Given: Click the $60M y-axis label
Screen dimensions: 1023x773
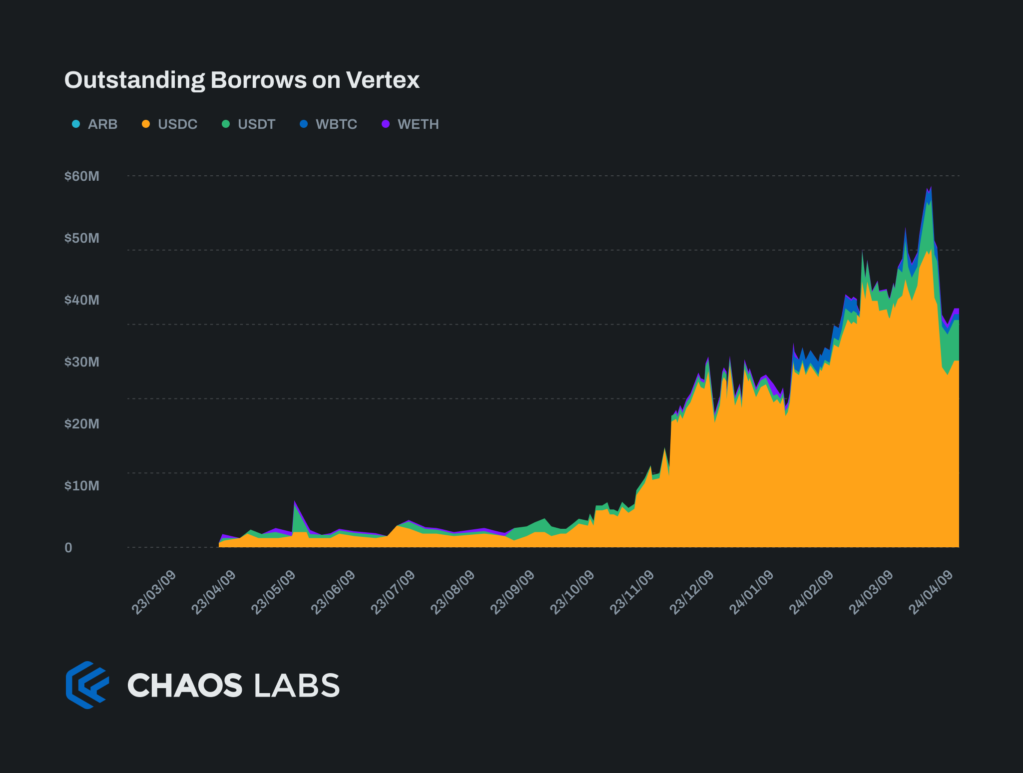Looking at the screenshot, I should tap(82, 176).
